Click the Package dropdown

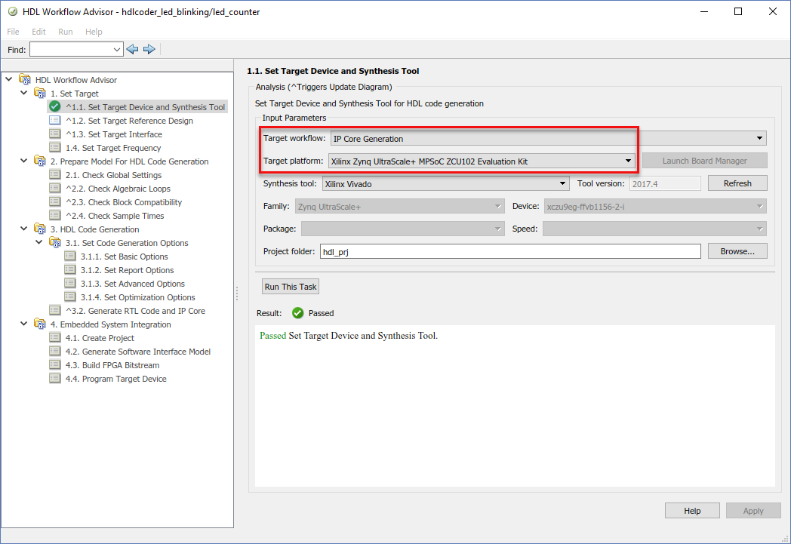coord(402,229)
